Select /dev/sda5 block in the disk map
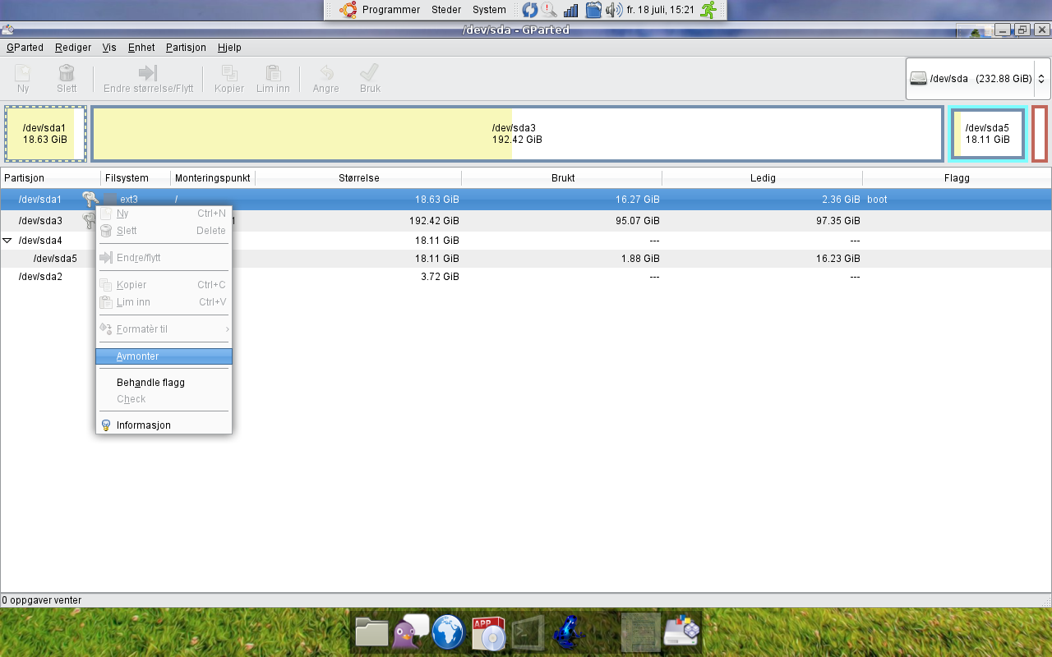 (x=987, y=134)
